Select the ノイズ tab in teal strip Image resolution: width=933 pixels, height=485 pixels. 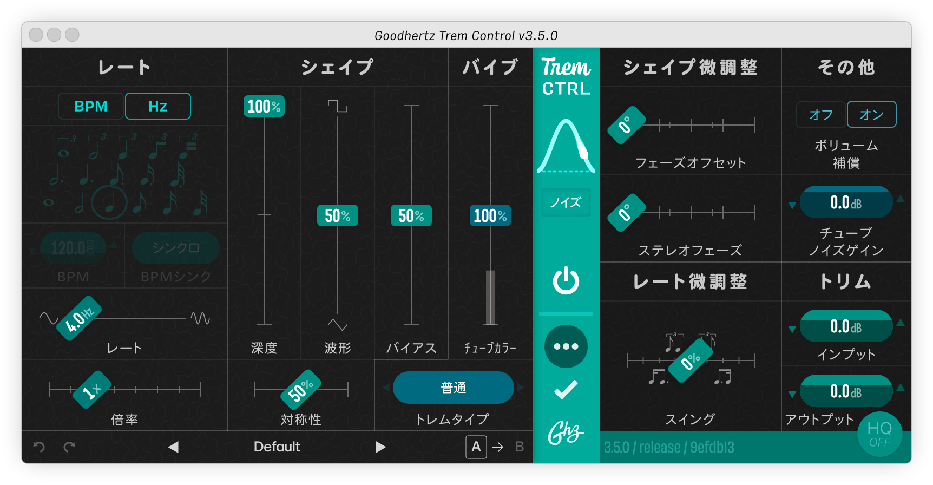point(566,202)
